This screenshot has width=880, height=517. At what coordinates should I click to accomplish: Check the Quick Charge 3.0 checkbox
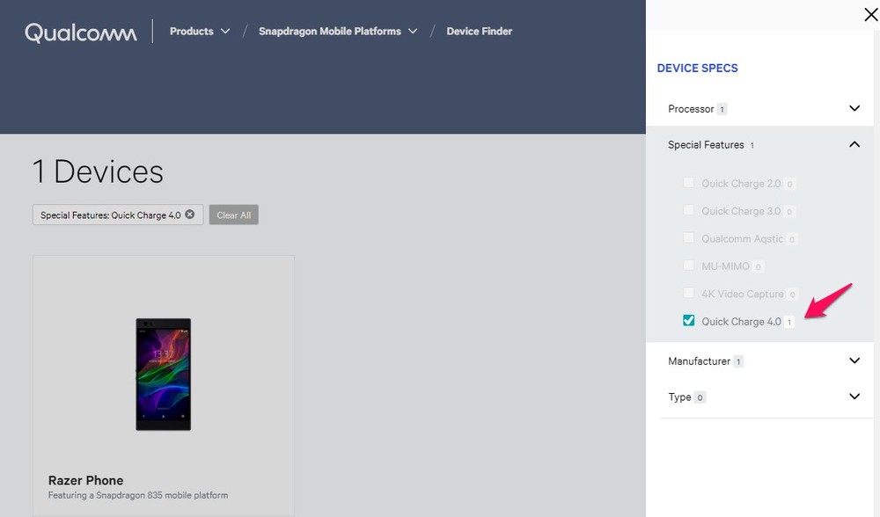pyautogui.click(x=689, y=210)
